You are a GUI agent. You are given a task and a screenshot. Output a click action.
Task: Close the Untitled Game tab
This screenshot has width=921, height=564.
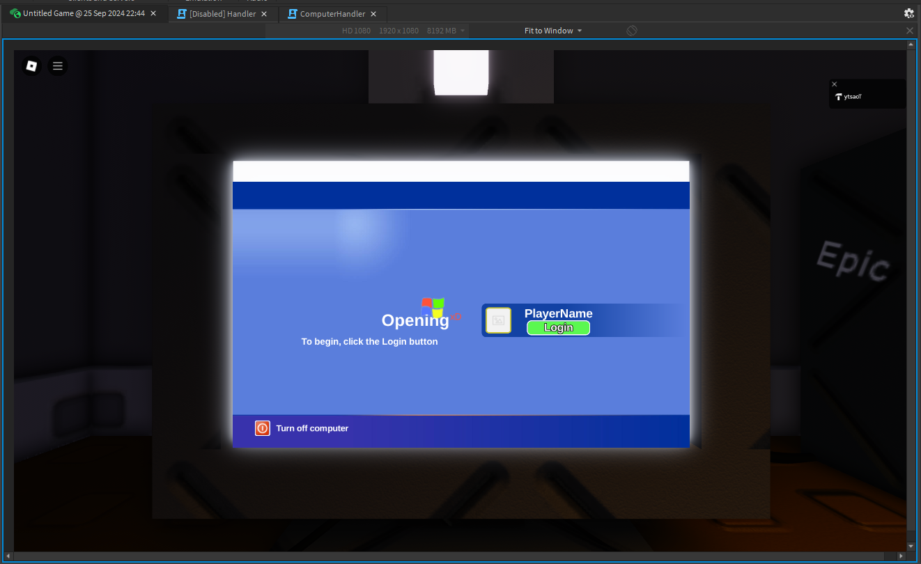tap(153, 13)
